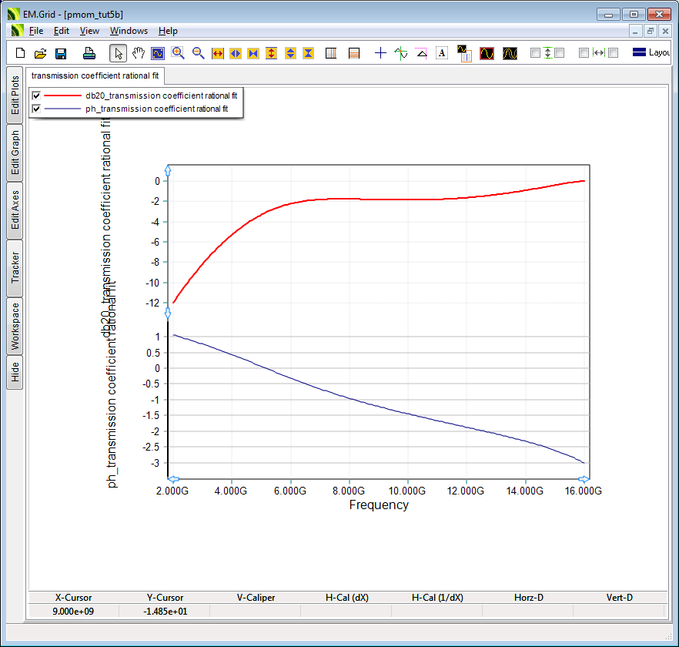
Task: Toggle checkbox left of vertical caliper icon
Action: pos(535,53)
